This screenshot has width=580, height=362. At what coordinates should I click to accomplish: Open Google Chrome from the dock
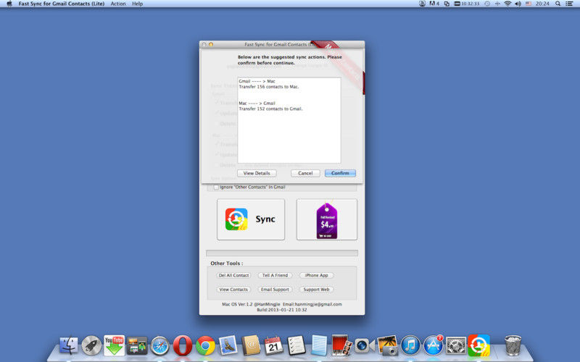tap(205, 346)
